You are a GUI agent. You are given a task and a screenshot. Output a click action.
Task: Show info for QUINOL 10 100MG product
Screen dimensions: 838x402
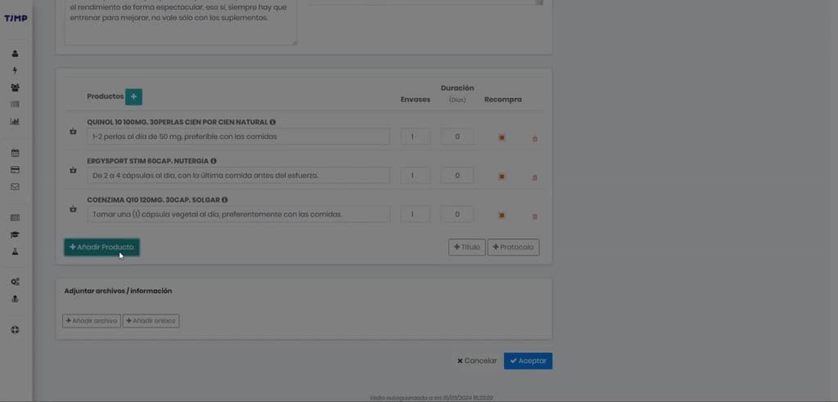(273, 123)
